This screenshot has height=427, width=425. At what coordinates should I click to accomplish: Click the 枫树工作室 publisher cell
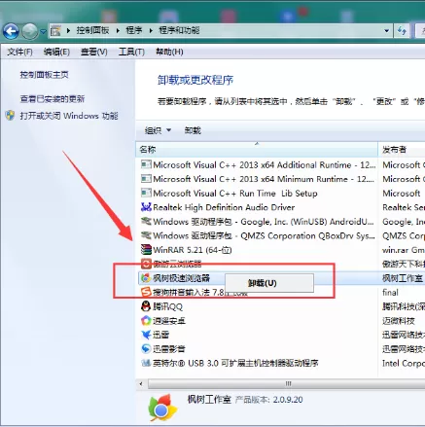403,278
